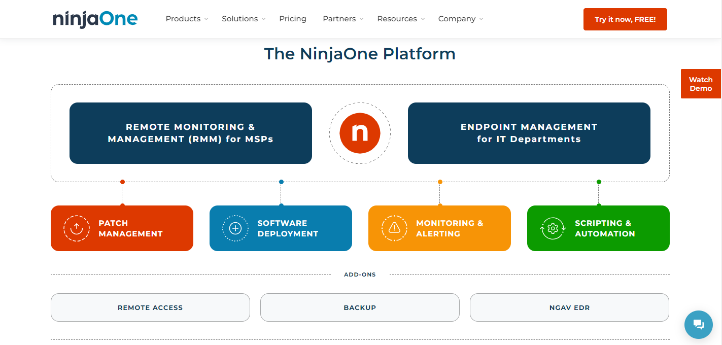This screenshot has height=345, width=722.
Task: Open Remote Monitoring & Management for MSPs
Action: coord(191,133)
